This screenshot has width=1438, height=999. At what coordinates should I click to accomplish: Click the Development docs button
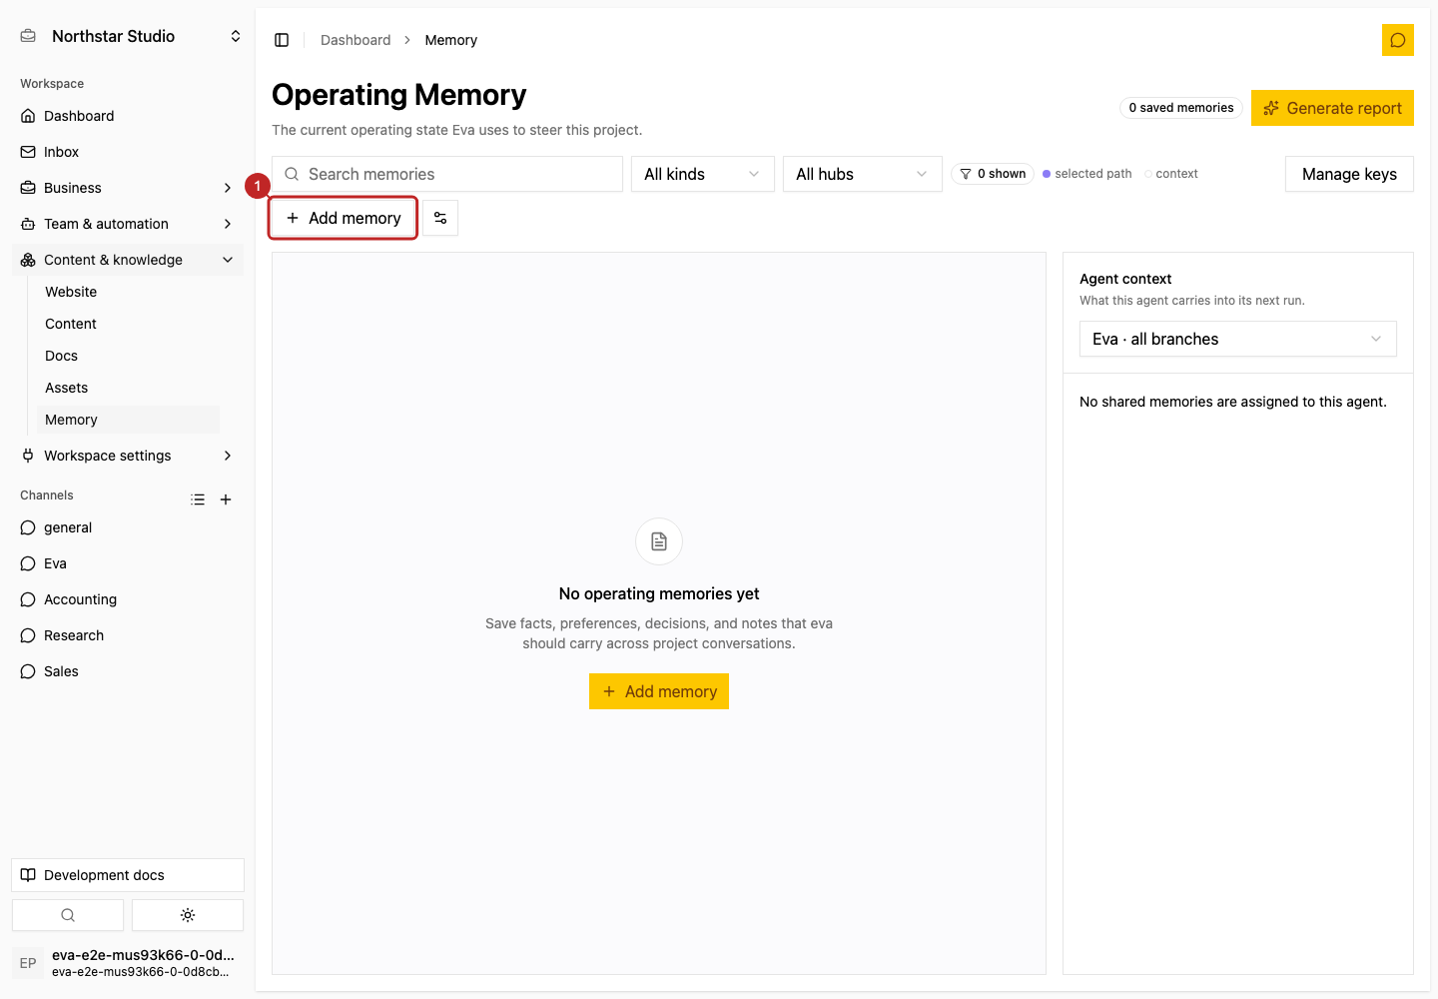point(128,875)
